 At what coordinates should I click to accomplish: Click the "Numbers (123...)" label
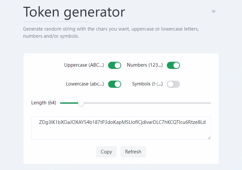145,65
